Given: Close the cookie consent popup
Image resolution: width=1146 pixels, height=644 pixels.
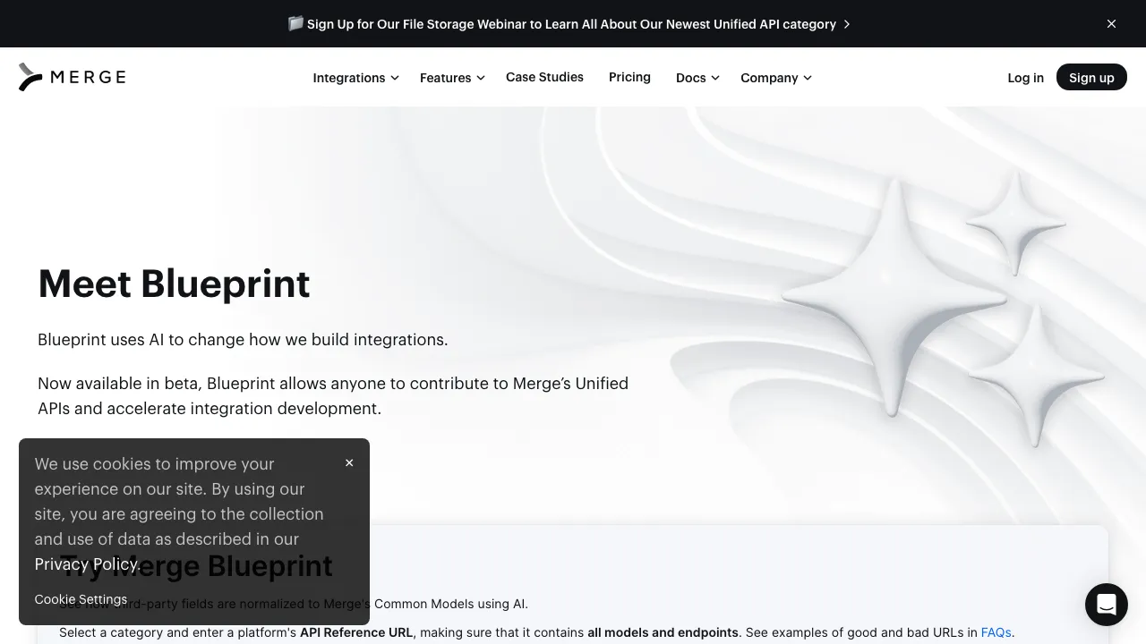Looking at the screenshot, I should point(349,462).
